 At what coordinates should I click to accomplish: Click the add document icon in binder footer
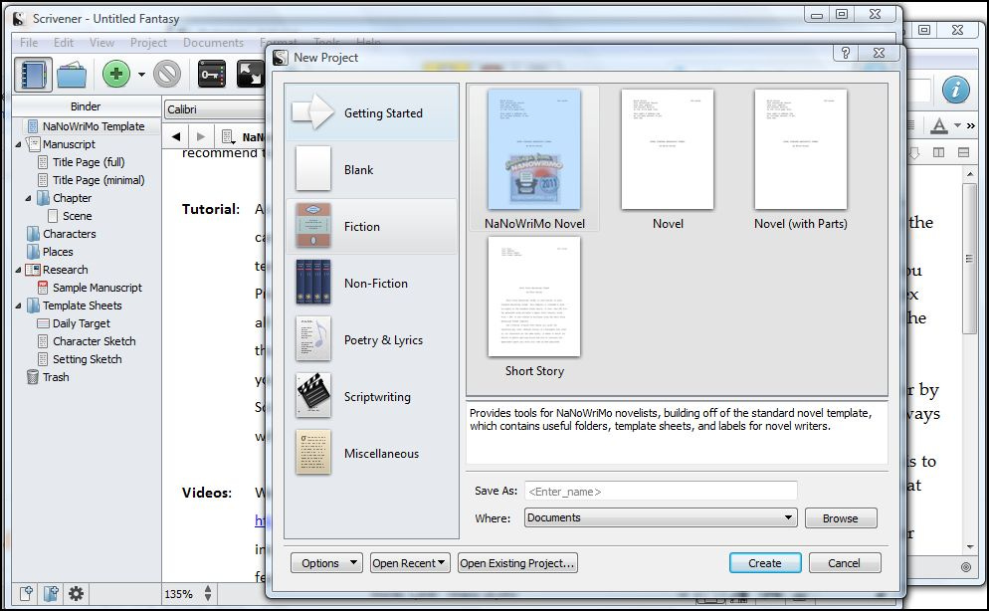point(26,593)
